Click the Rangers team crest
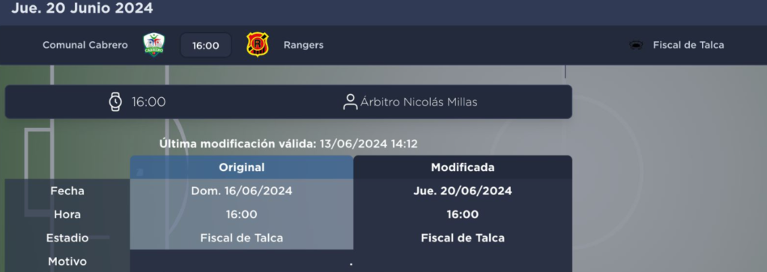This screenshot has height=272, width=767. (258, 45)
